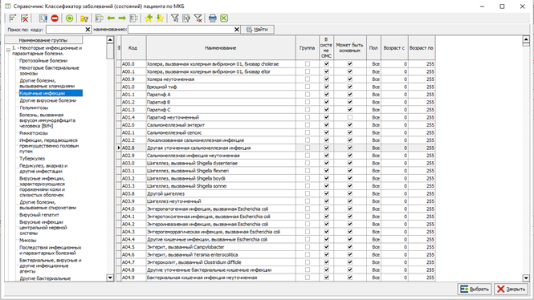
Task: Open record info icon in toolbar
Action: [x=43, y=18]
